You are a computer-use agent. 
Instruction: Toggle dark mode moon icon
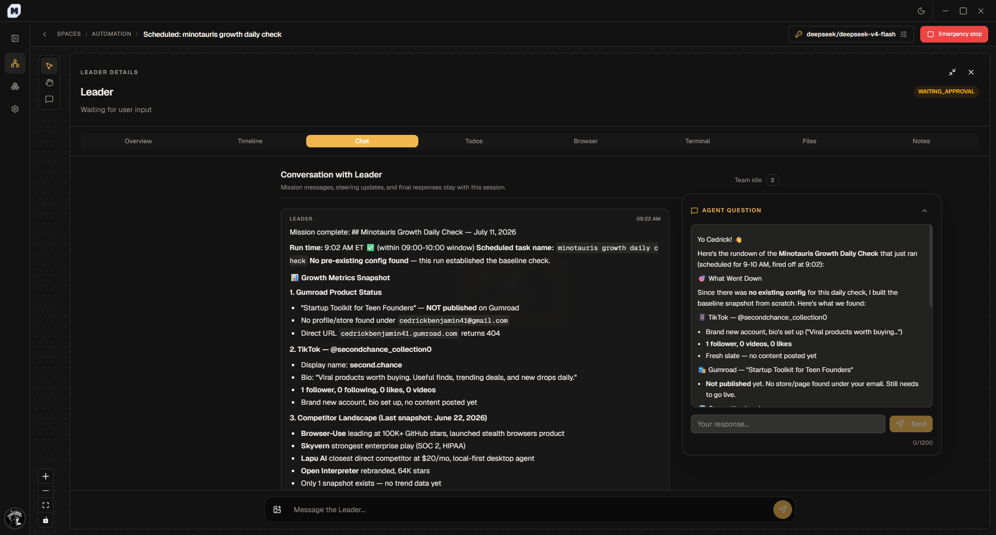pyautogui.click(x=921, y=11)
